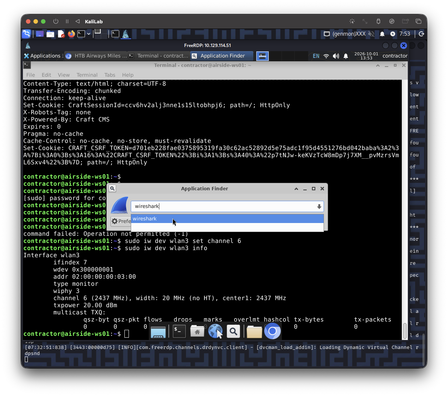Image resolution: width=448 pixels, height=396 pixels.
Task: Click the Application Finder magnifier title icon
Action: [x=113, y=188]
